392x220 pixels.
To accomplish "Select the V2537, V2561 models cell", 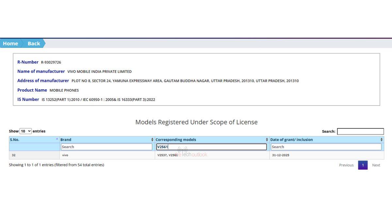I will coord(167,155).
